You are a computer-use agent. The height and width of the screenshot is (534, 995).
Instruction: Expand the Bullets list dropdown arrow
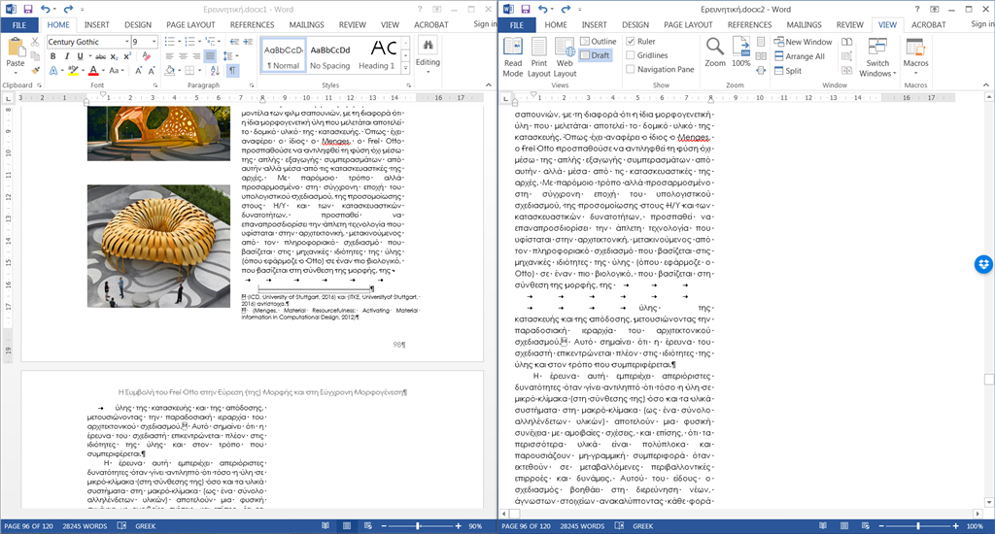click(x=180, y=42)
